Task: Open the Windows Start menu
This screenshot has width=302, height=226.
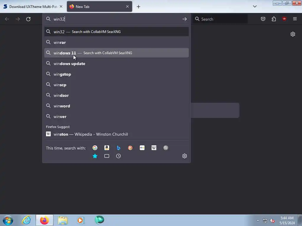Action: pos(8,220)
